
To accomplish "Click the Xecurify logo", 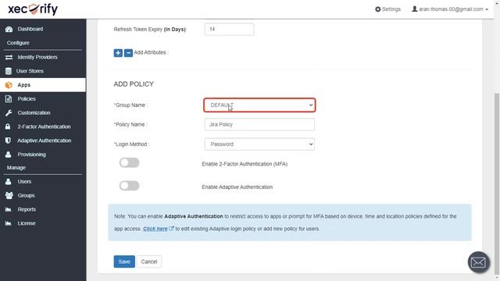I will pyautogui.click(x=33, y=9).
